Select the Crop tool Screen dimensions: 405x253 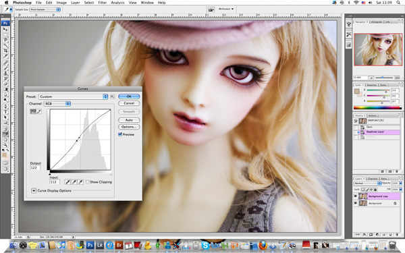[5, 51]
